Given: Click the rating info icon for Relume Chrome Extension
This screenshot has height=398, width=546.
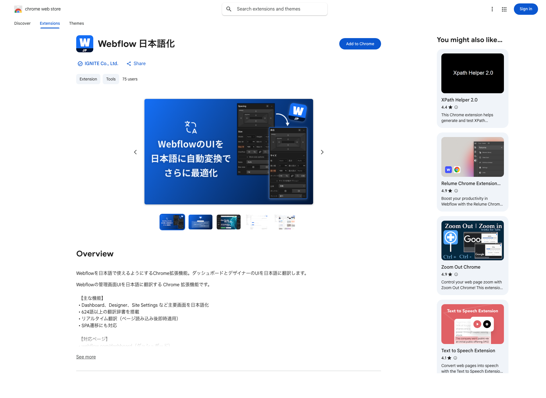Looking at the screenshot, I should click(456, 191).
